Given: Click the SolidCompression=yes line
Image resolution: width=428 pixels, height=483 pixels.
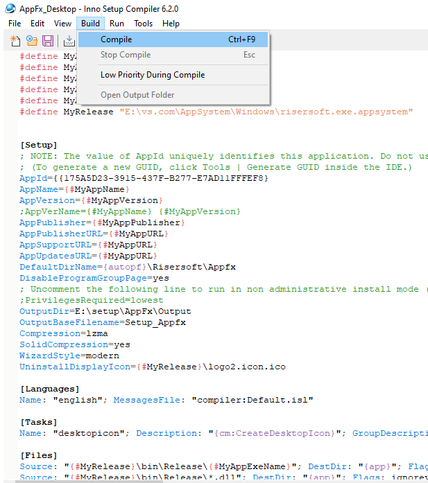Looking at the screenshot, I should click(75, 344).
